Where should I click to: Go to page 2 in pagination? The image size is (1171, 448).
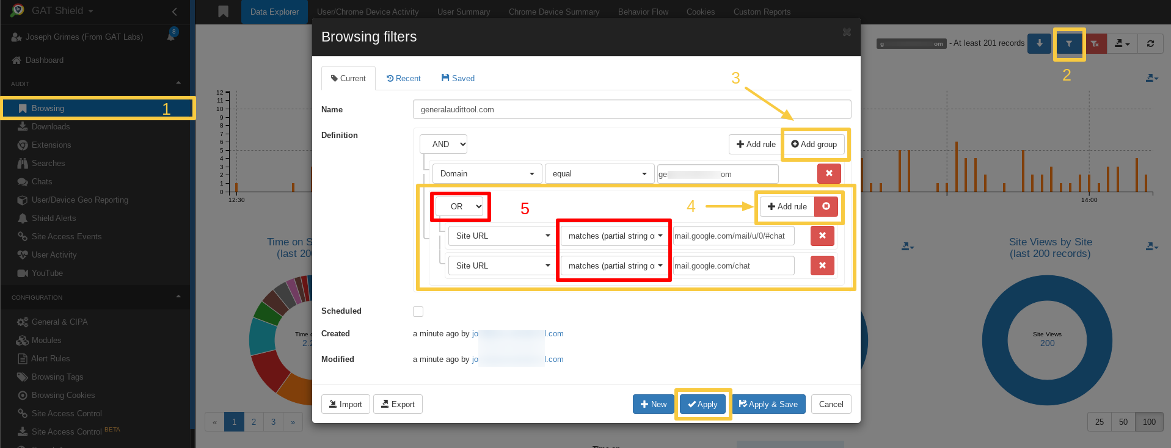pyautogui.click(x=254, y=422)
